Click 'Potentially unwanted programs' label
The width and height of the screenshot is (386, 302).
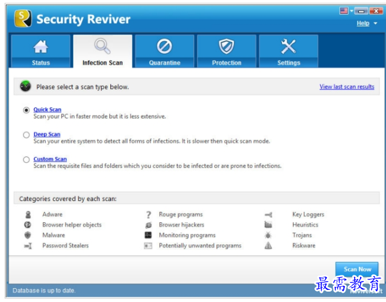pos(200,245)
